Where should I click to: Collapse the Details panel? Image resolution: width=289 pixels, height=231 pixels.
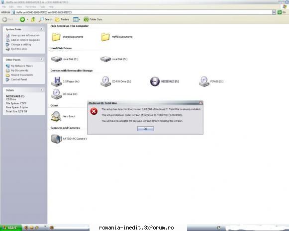(41, 90)
